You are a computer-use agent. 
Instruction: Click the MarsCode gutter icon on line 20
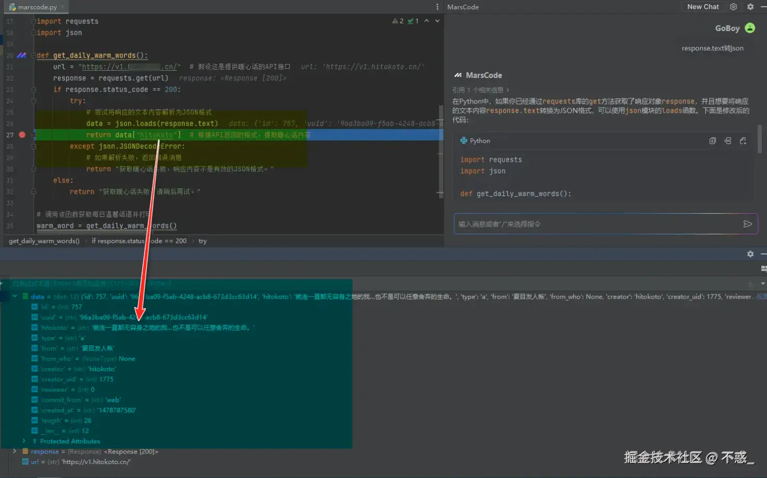coord(21,55)
